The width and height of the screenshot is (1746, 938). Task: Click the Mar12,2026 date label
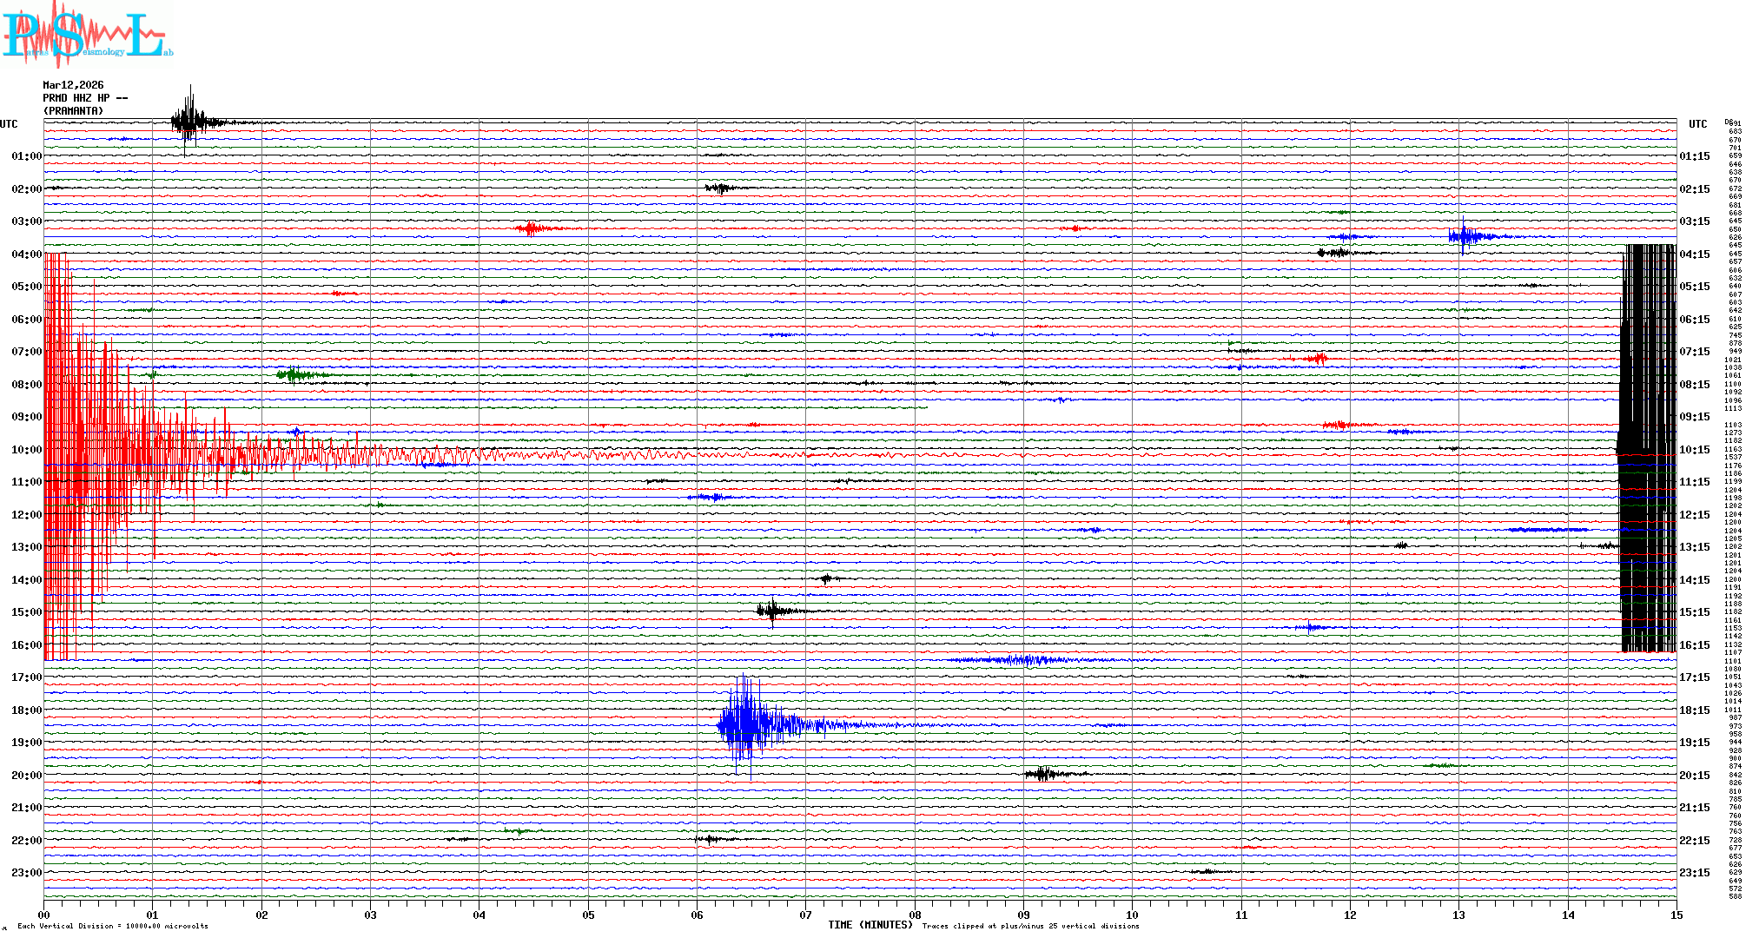pos(73,85)
